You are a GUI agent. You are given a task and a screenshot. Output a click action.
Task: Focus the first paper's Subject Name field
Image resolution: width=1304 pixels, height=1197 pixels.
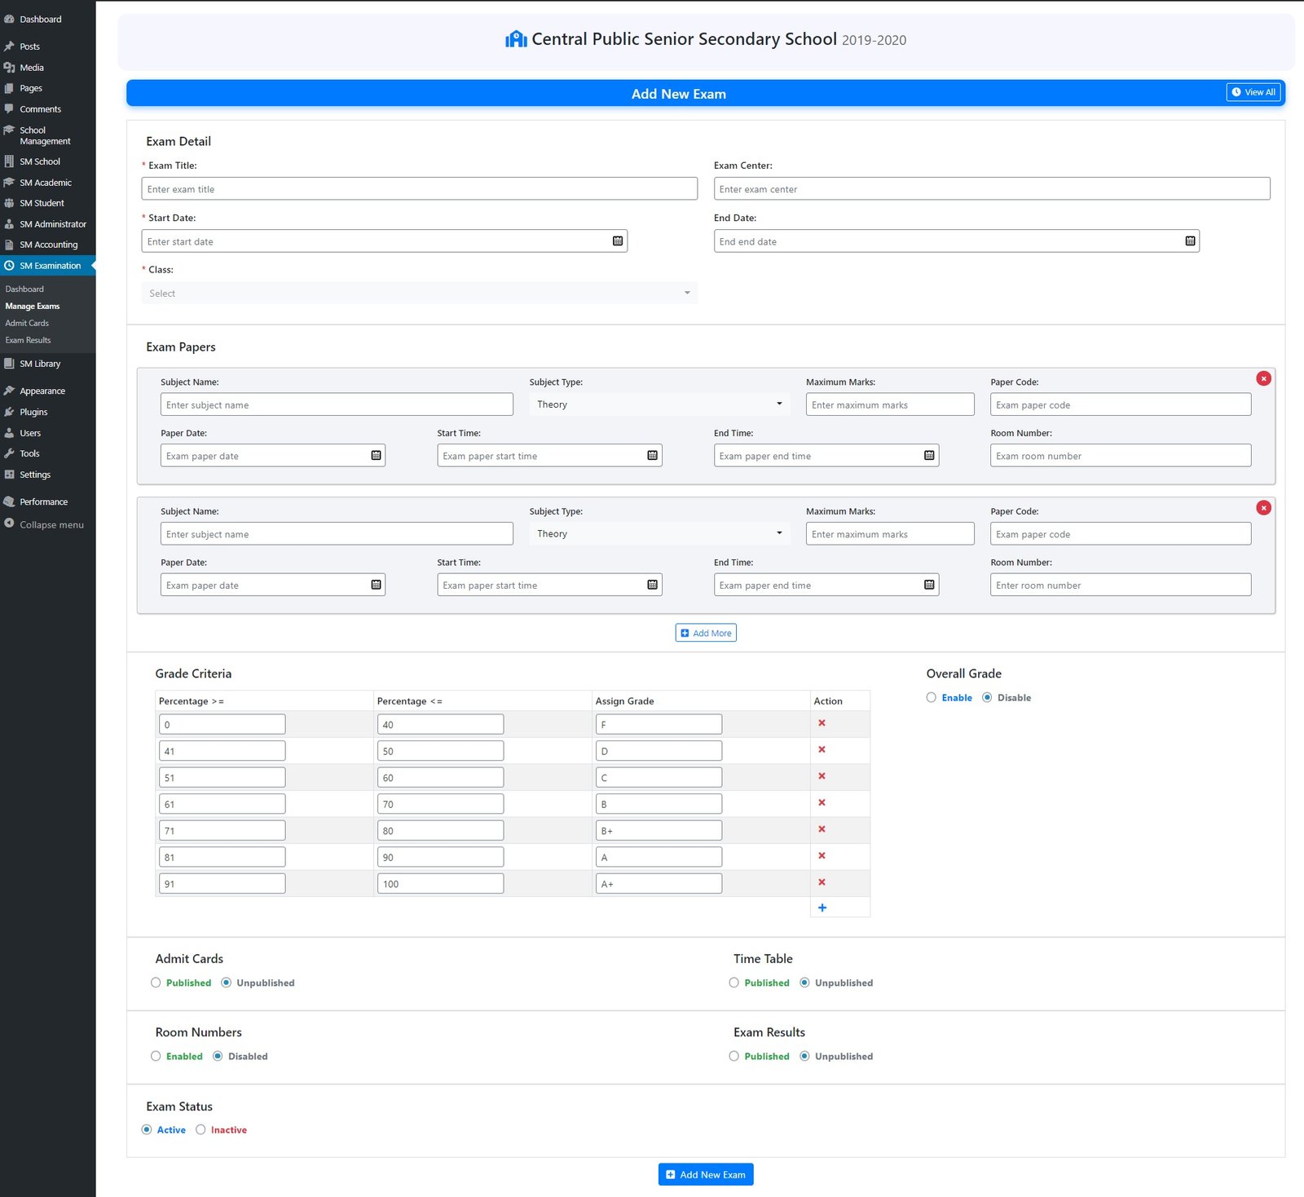tap(337, 404)
